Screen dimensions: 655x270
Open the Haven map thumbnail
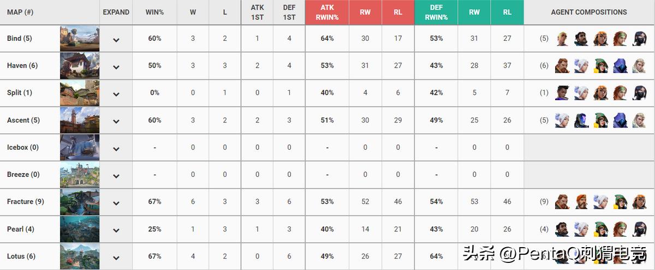click(x=80, y=66)
